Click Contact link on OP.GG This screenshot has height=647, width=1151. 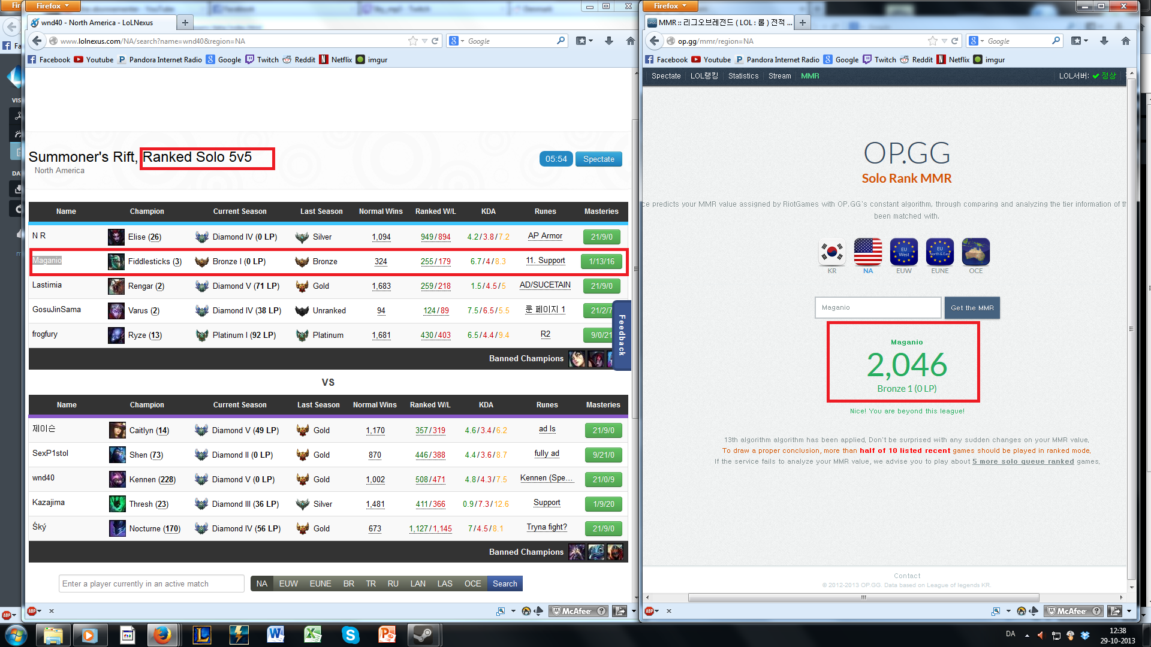pos(907,576)
